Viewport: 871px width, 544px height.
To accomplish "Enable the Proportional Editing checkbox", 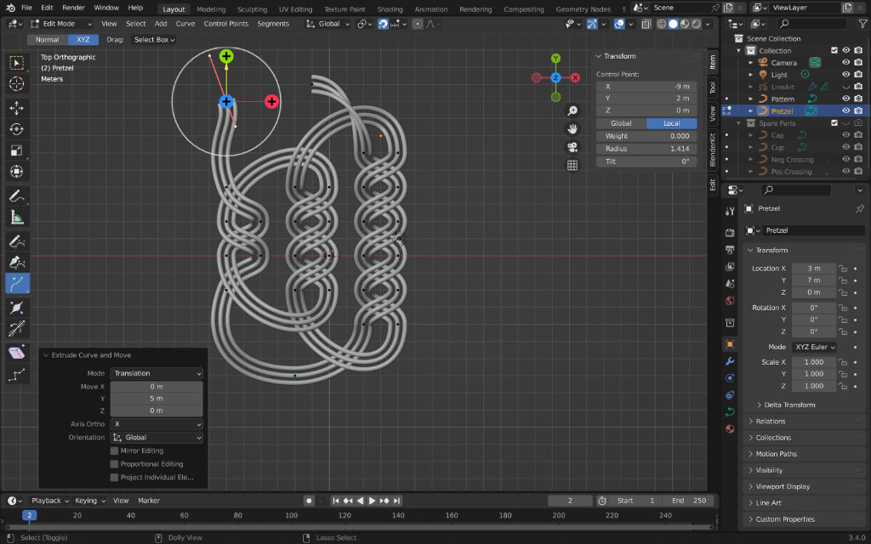I will click(x=115, y=464).
